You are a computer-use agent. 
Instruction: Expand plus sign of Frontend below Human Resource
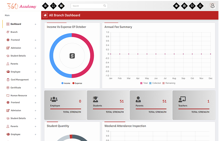(x=35, y=103)
